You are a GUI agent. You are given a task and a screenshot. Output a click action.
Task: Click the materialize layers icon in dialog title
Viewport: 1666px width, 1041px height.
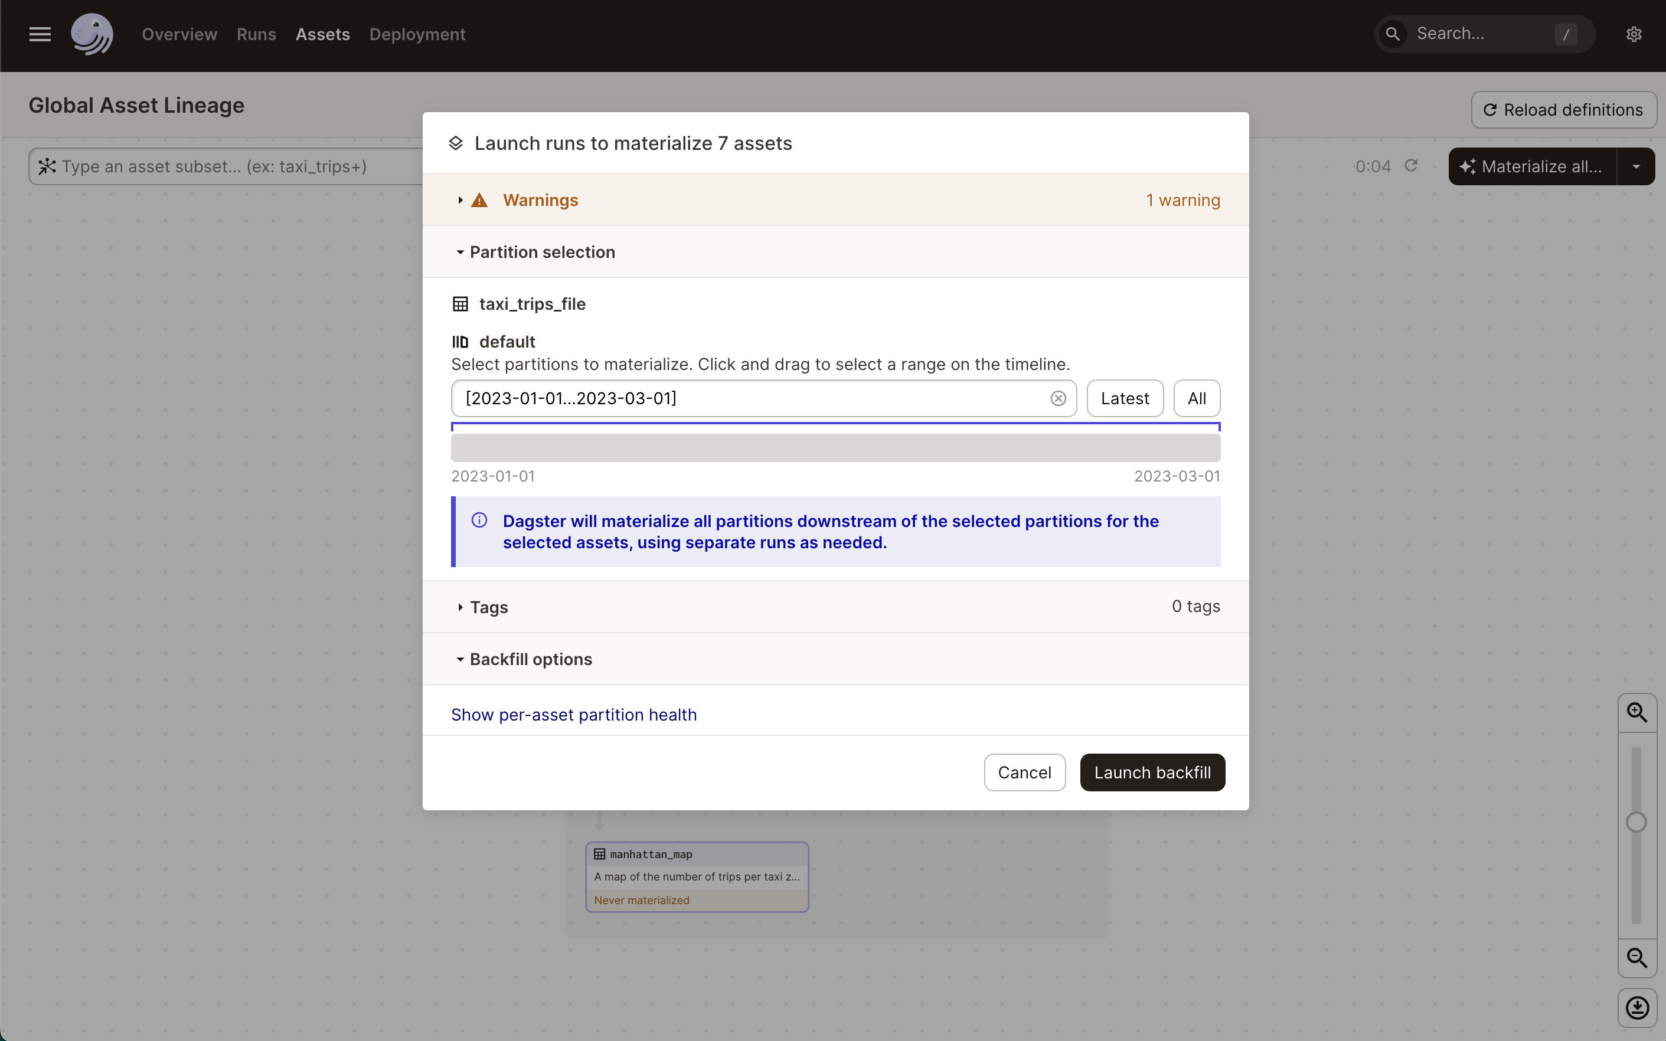455,143
